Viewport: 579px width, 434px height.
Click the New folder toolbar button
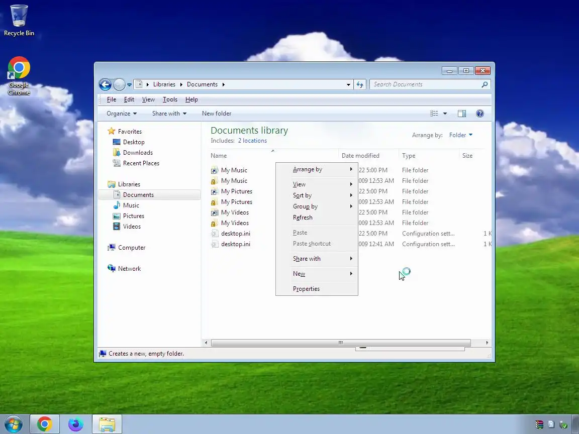pos(217,114)
